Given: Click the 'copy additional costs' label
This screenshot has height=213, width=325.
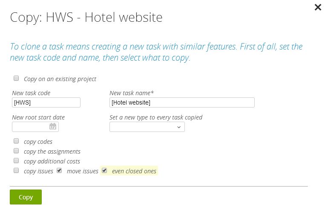Looking at the screenshot, I should tap(52, 161).
